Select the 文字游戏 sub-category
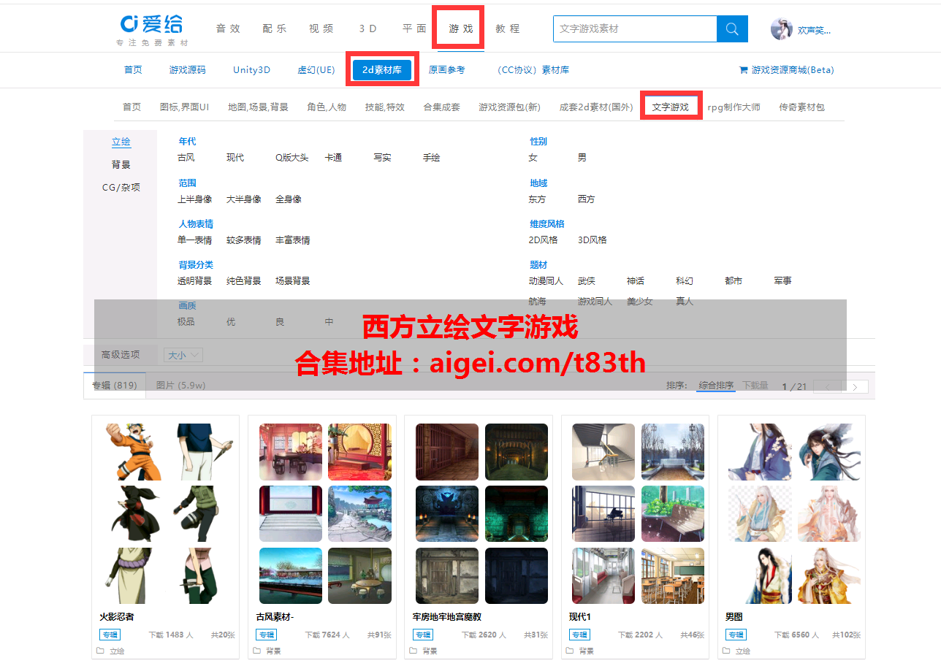Screen dimensions: 941x666 coord(671,107)
